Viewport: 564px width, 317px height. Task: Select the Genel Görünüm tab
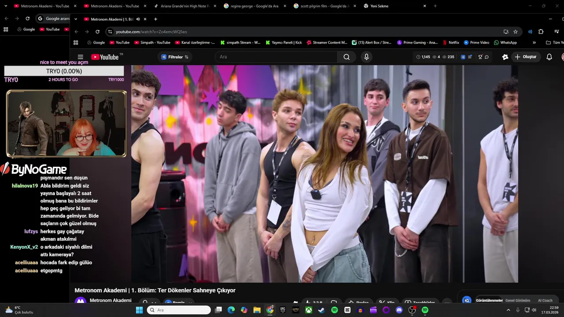click(517, 300)
